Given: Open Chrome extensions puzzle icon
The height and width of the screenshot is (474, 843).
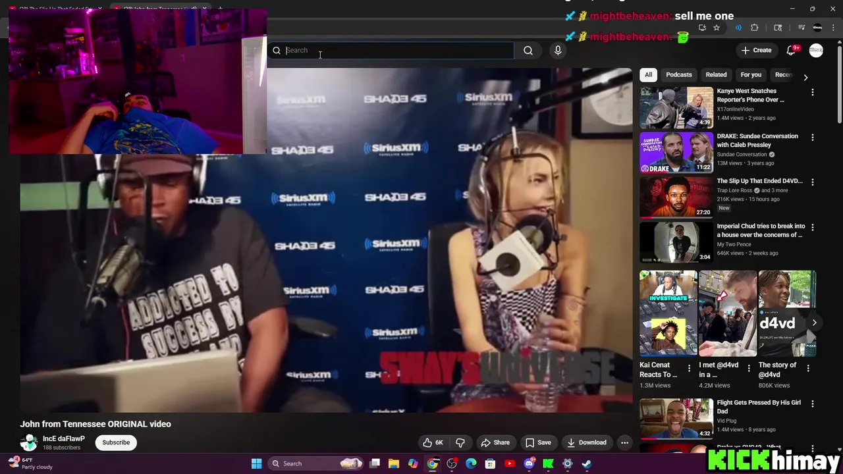Looking at the screenshot, I should [x=755, y=28].
